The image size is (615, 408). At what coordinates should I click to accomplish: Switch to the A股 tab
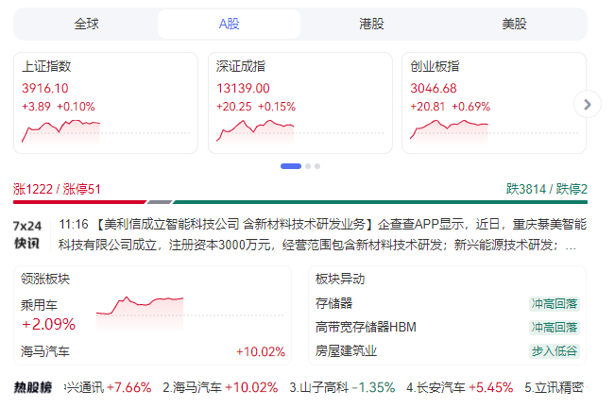click(x=229, y=24)
